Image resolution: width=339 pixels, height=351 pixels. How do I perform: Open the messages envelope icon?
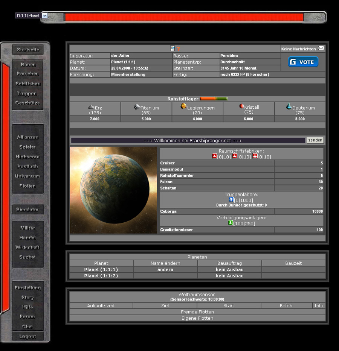point(321,48)
